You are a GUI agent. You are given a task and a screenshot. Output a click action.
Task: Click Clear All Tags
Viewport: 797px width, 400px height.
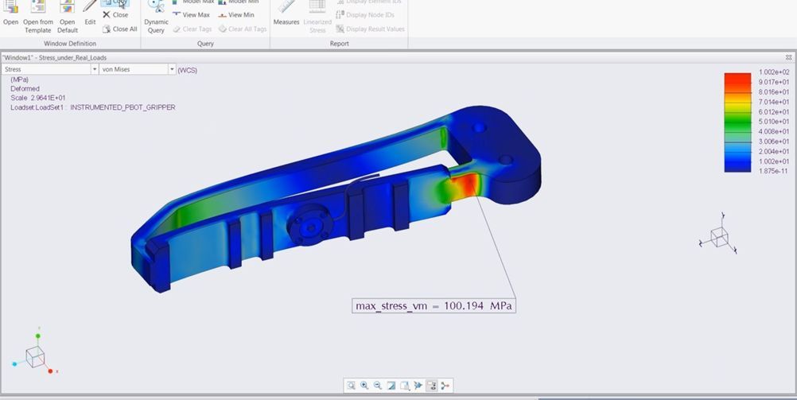(243, 29)
